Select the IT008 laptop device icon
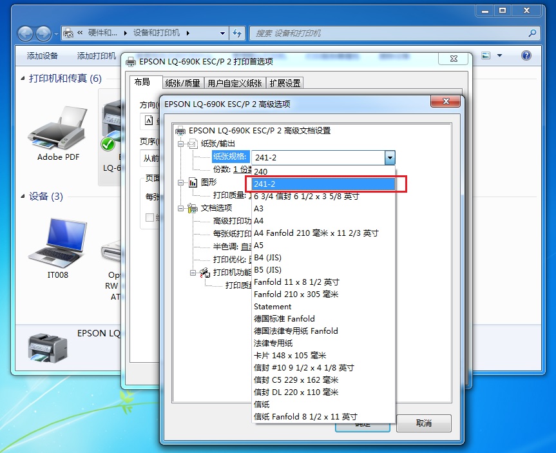556x453 pixels. (x=57, y=243)
